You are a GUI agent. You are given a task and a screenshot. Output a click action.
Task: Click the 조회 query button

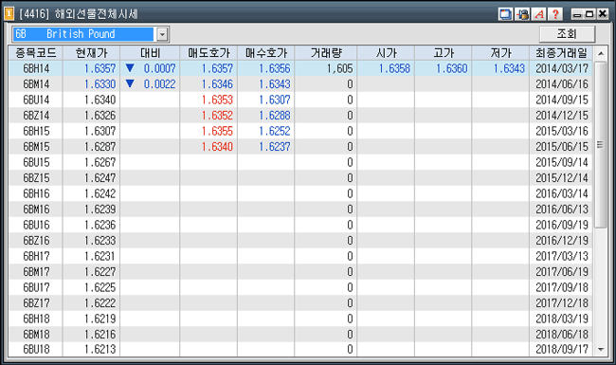tap(567, 34)
